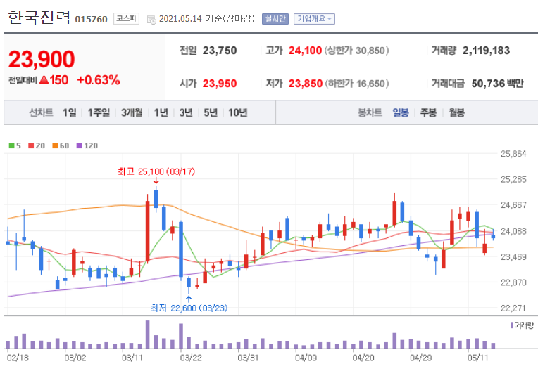Select the 10년 line chart period
This screenshot has height=371, width=538.
pos(238,112)
